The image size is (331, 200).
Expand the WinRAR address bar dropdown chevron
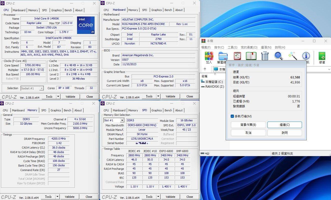tap(329, 69)
